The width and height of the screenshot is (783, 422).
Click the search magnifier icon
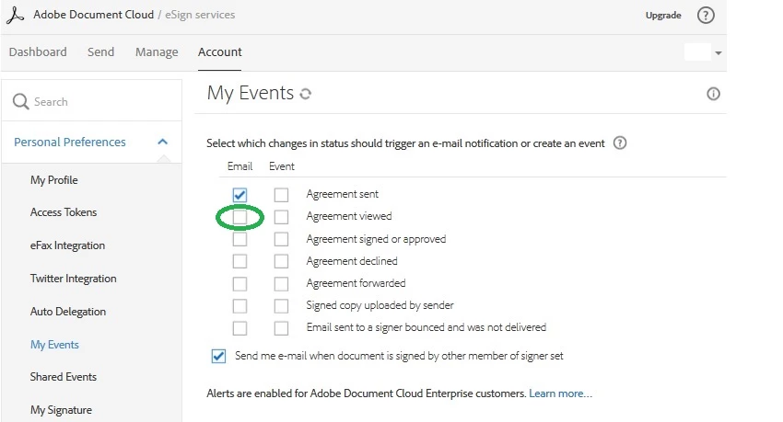[x=20, y=102]
